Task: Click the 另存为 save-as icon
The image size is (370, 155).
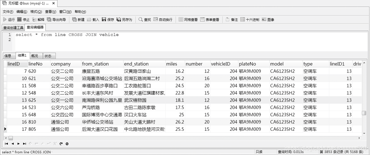Action: coord(119,20)
